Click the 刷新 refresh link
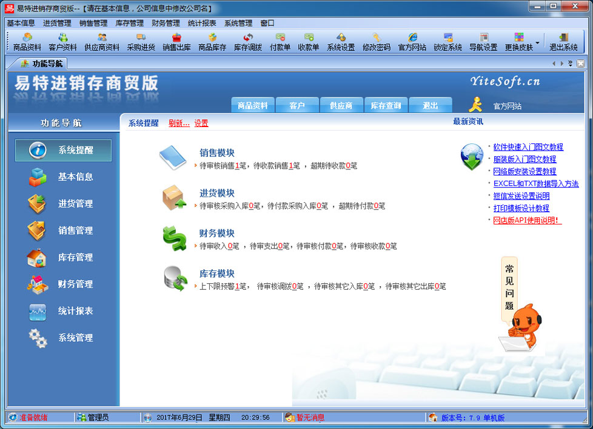The image size is (593, 429). point(178,123)
